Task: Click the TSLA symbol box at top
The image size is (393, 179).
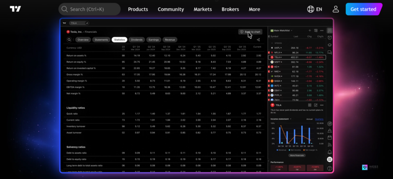Action: 79,23
